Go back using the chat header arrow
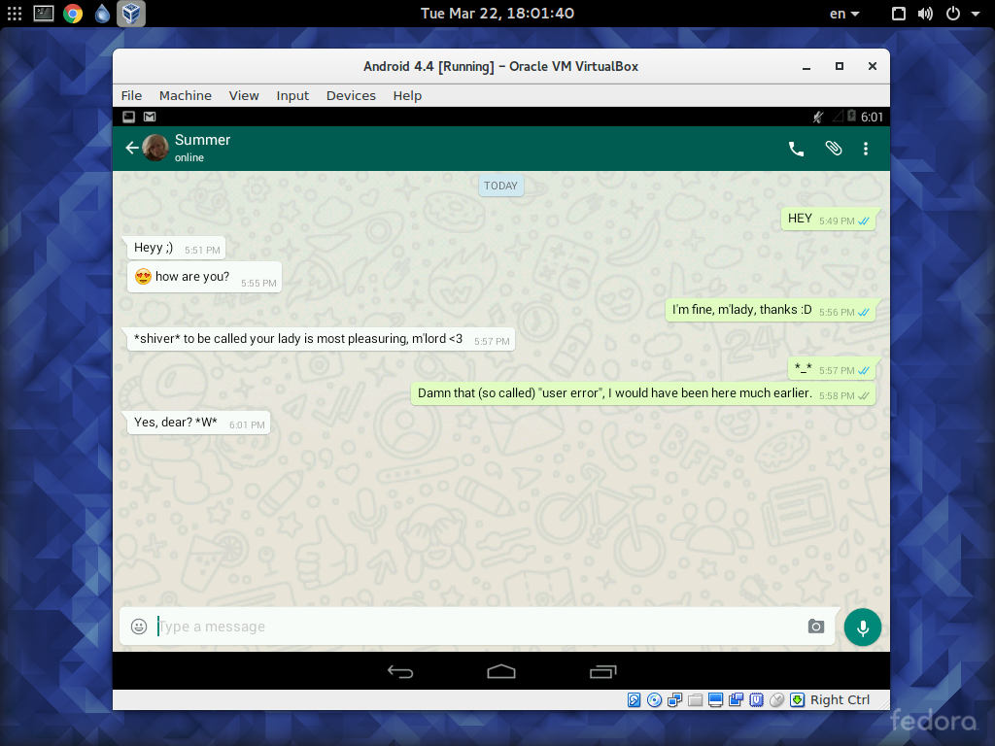Viewport: 995px width, 746px height. [x=132, y=148]
